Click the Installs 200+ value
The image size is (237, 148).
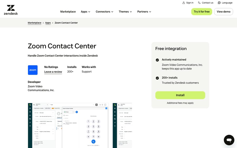70,72
